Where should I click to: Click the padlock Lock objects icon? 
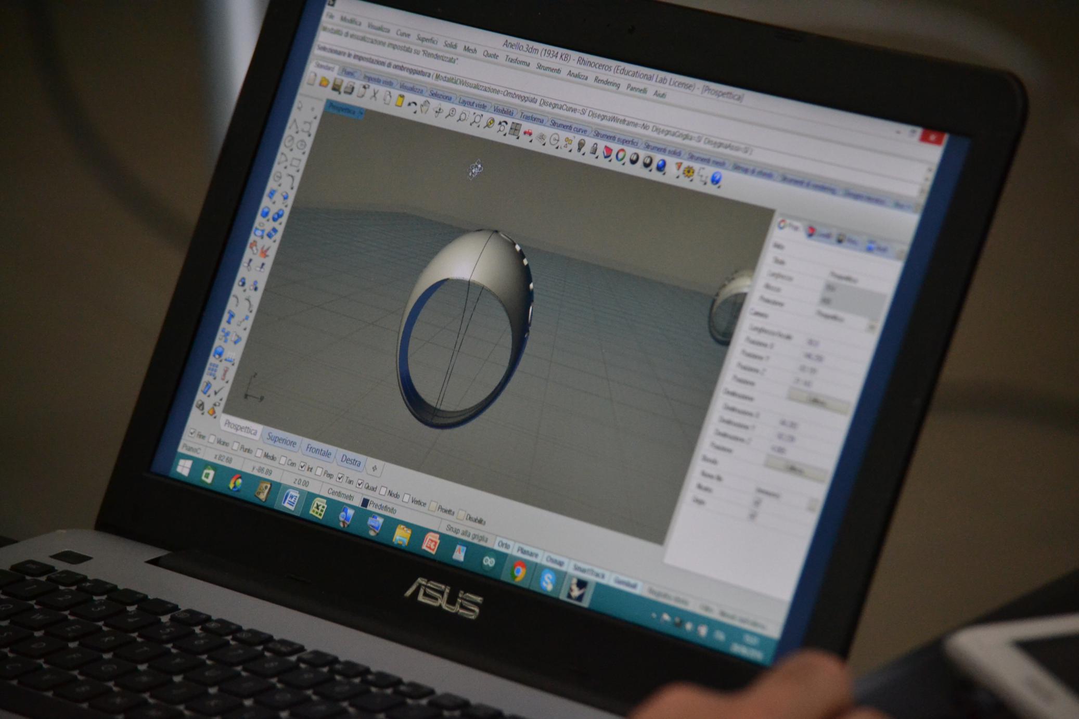(594, 150)
